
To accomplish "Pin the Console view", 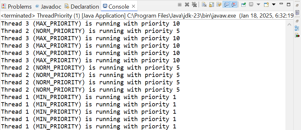I will tap(244, 5).
